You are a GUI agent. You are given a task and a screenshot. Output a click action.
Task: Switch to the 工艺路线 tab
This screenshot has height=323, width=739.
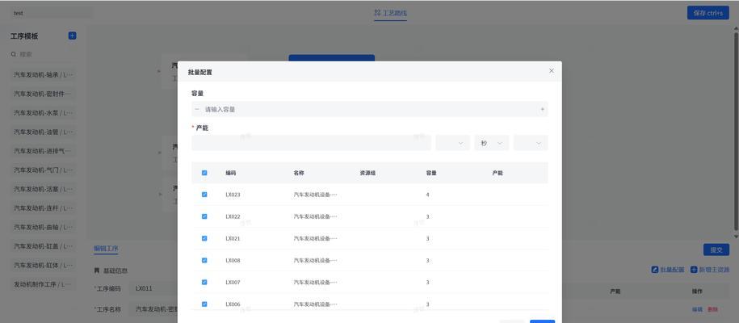click(x=391, y=13)
